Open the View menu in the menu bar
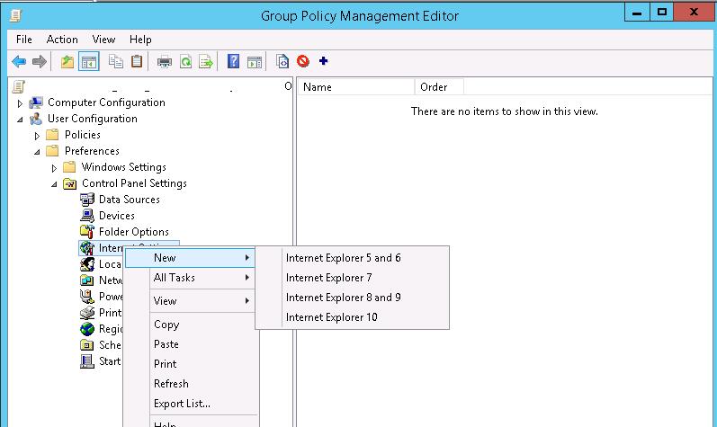The image size is (717, 427). pyautogui.click(x=103, y=40)
